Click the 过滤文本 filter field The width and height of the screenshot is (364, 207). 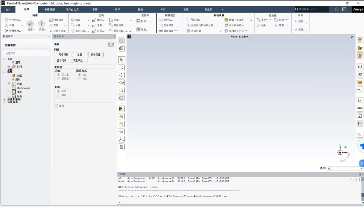tap(26, 53)
